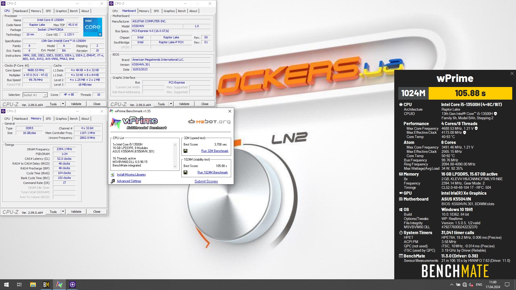Open the Windows Start menu
This screenshot has height=290, width=516.
[x=6, y=285]
